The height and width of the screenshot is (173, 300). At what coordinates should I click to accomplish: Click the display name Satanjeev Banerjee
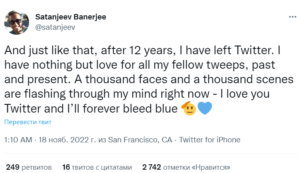[x=71, y=17]
